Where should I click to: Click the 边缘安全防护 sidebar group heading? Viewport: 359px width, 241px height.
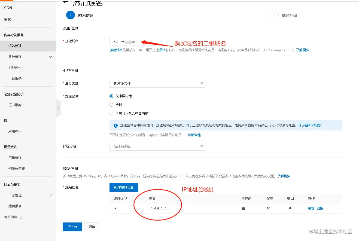(14, 94)
